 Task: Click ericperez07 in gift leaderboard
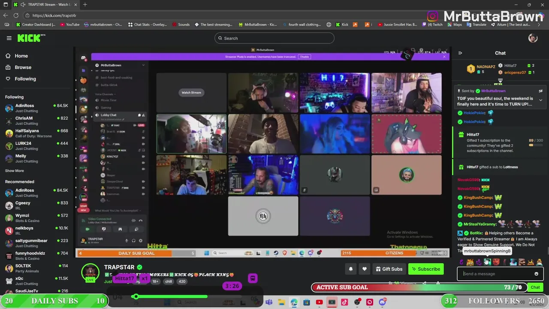(x=515, y=73)
